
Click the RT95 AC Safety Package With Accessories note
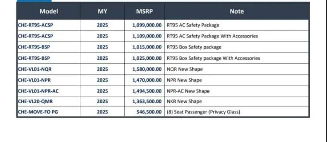click(212, 36)
